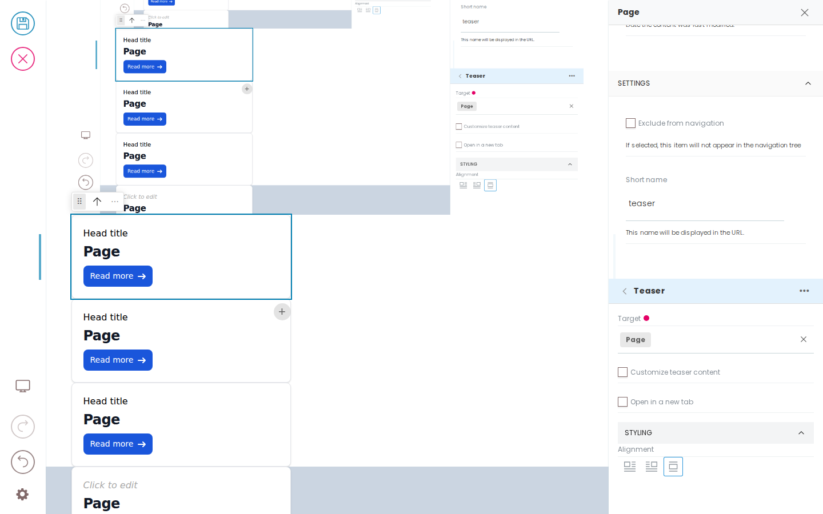Click the large Short name field containing teaser
The image size is (823, 514).
click(705, 204)
